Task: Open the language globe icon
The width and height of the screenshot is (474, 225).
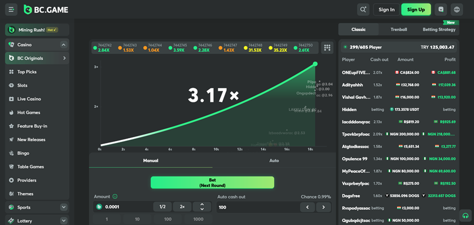Action: pos(457,9)
